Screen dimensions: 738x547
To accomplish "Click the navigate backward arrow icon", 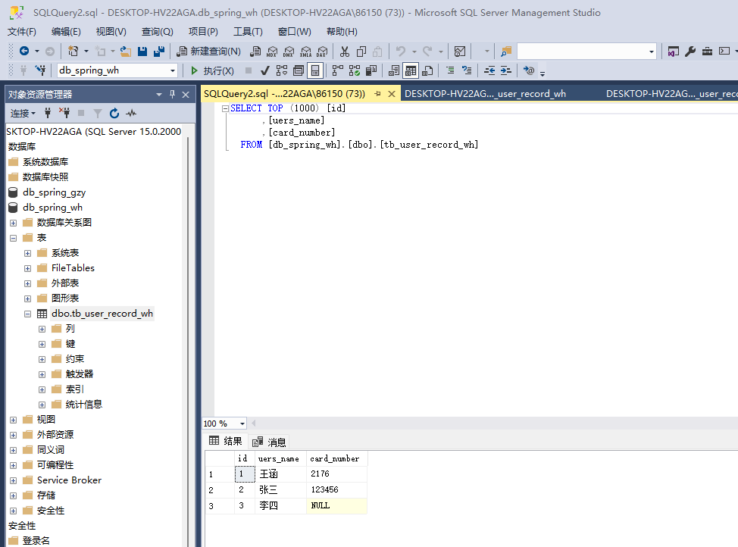I will [x=24, y=51].
